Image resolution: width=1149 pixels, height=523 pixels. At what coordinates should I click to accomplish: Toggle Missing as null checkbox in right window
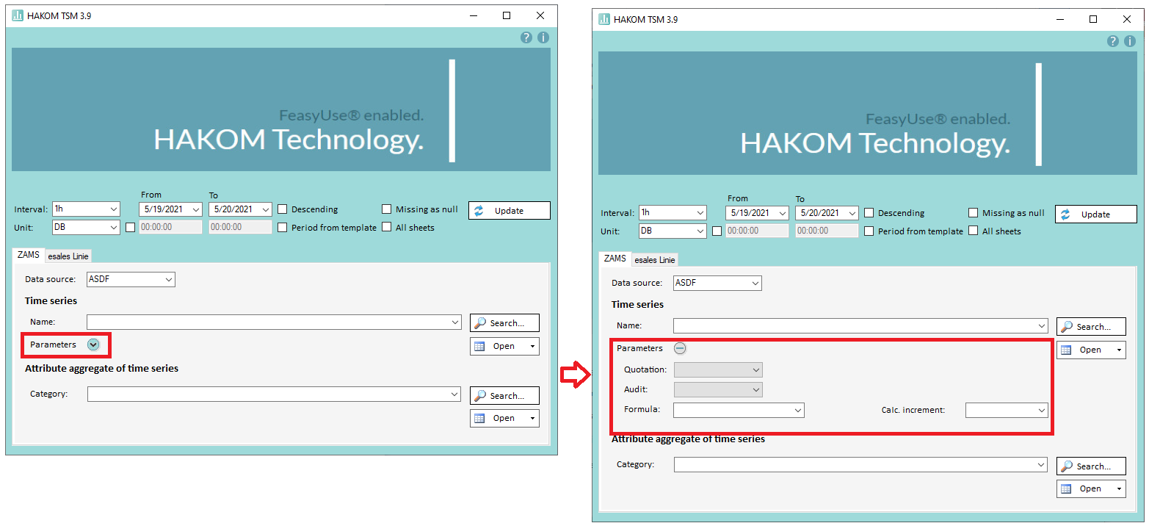(974, 213)
